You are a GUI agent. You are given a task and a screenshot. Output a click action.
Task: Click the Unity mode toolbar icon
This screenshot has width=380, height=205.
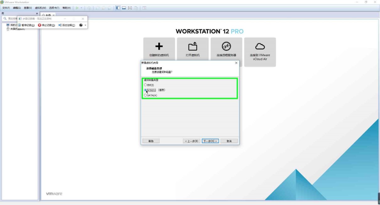coord(136,8)
